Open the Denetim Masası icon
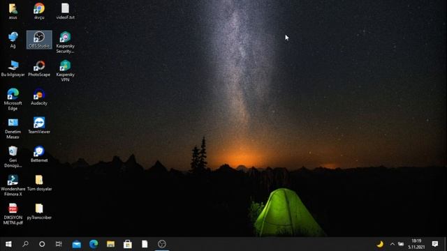 (x=13, y=128)
